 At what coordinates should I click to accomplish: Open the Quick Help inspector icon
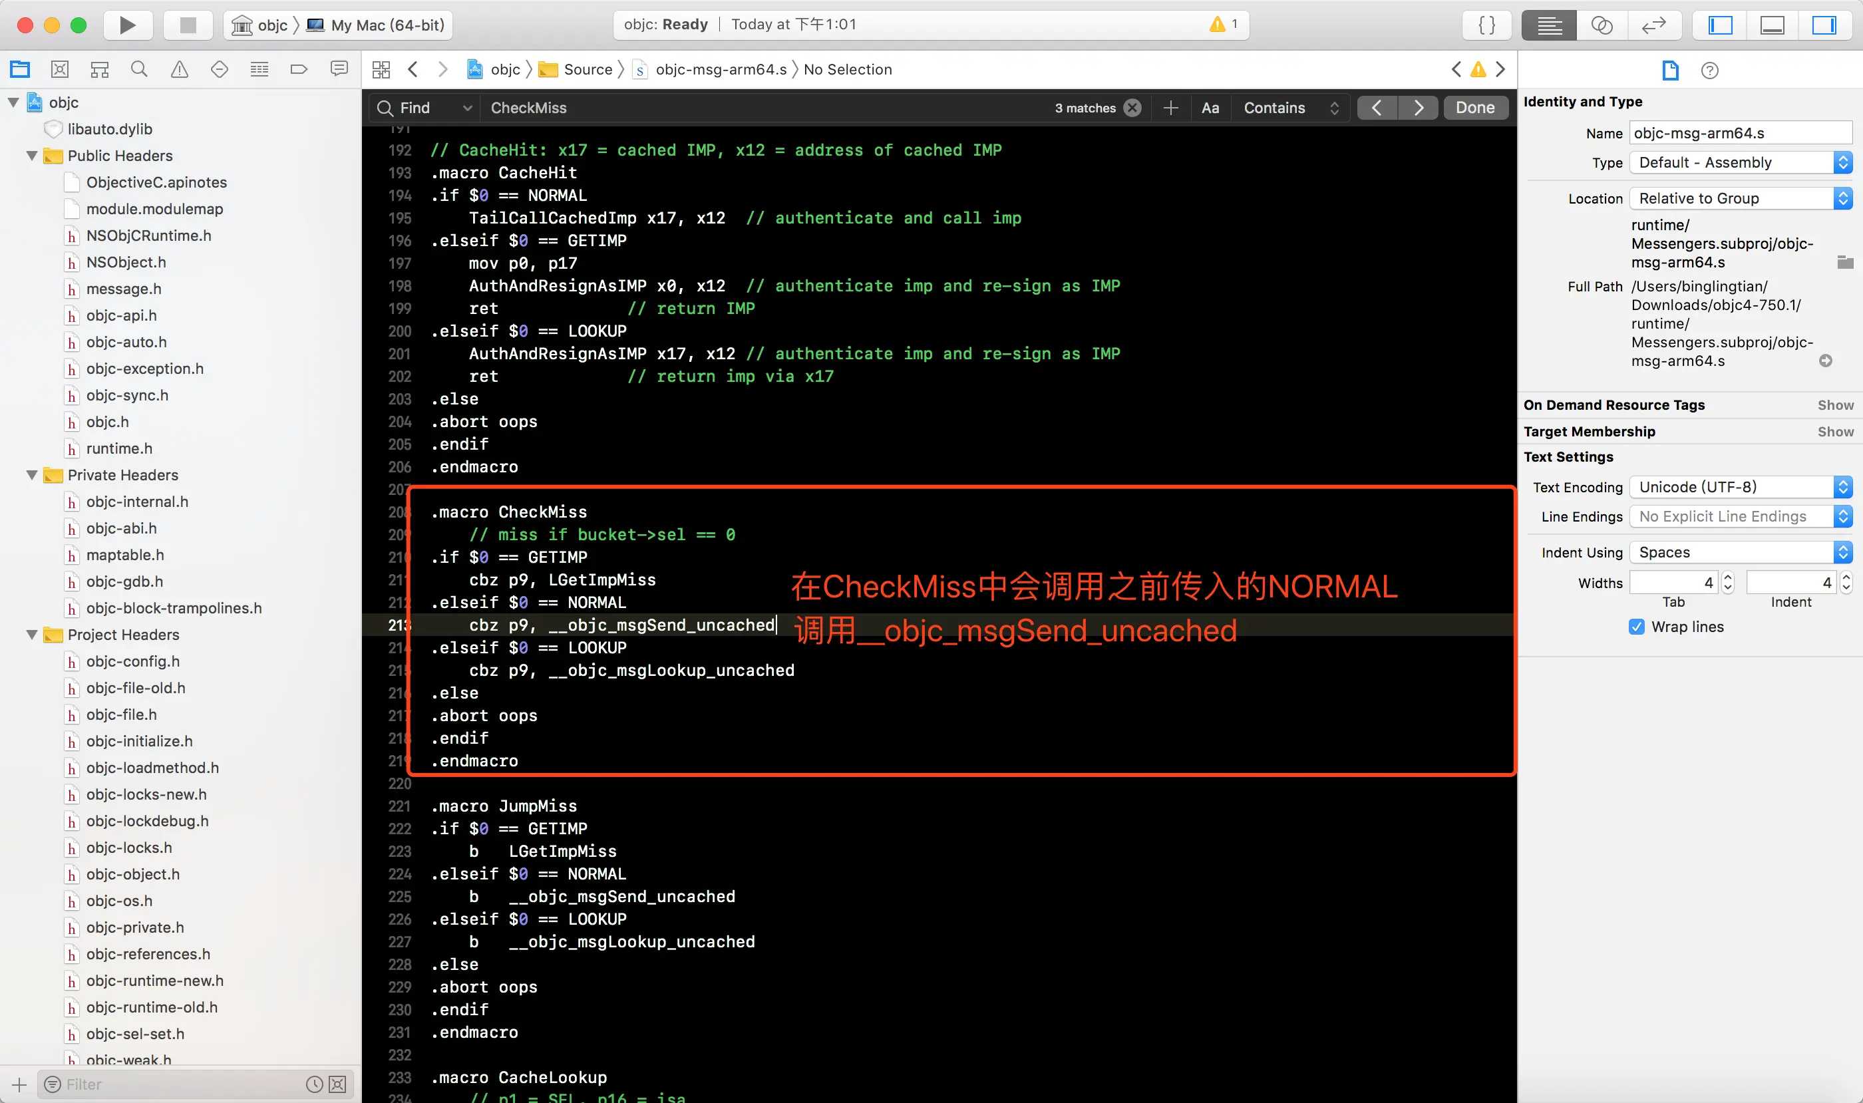coord(1709,71)
